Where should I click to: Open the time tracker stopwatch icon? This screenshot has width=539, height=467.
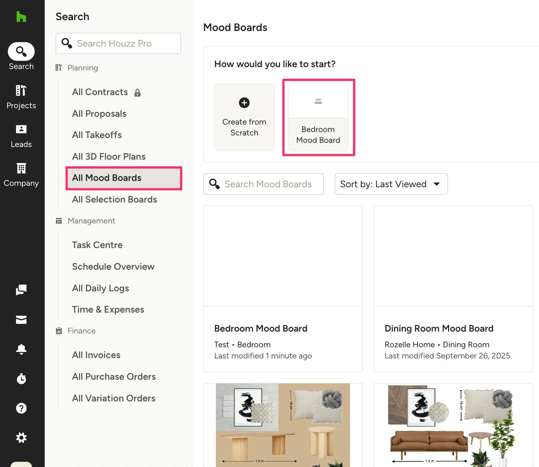pyautogui.click(x=21, y=379)
